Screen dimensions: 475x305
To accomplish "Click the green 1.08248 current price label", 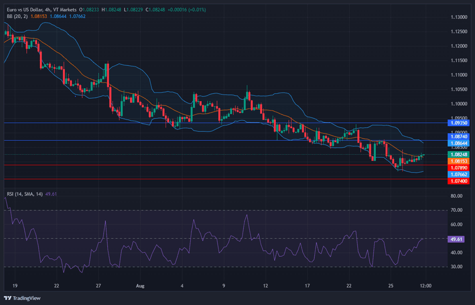I will [x=458, y=154].
